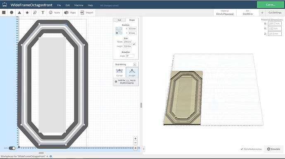Click the green Carve button

coord(270,5)
